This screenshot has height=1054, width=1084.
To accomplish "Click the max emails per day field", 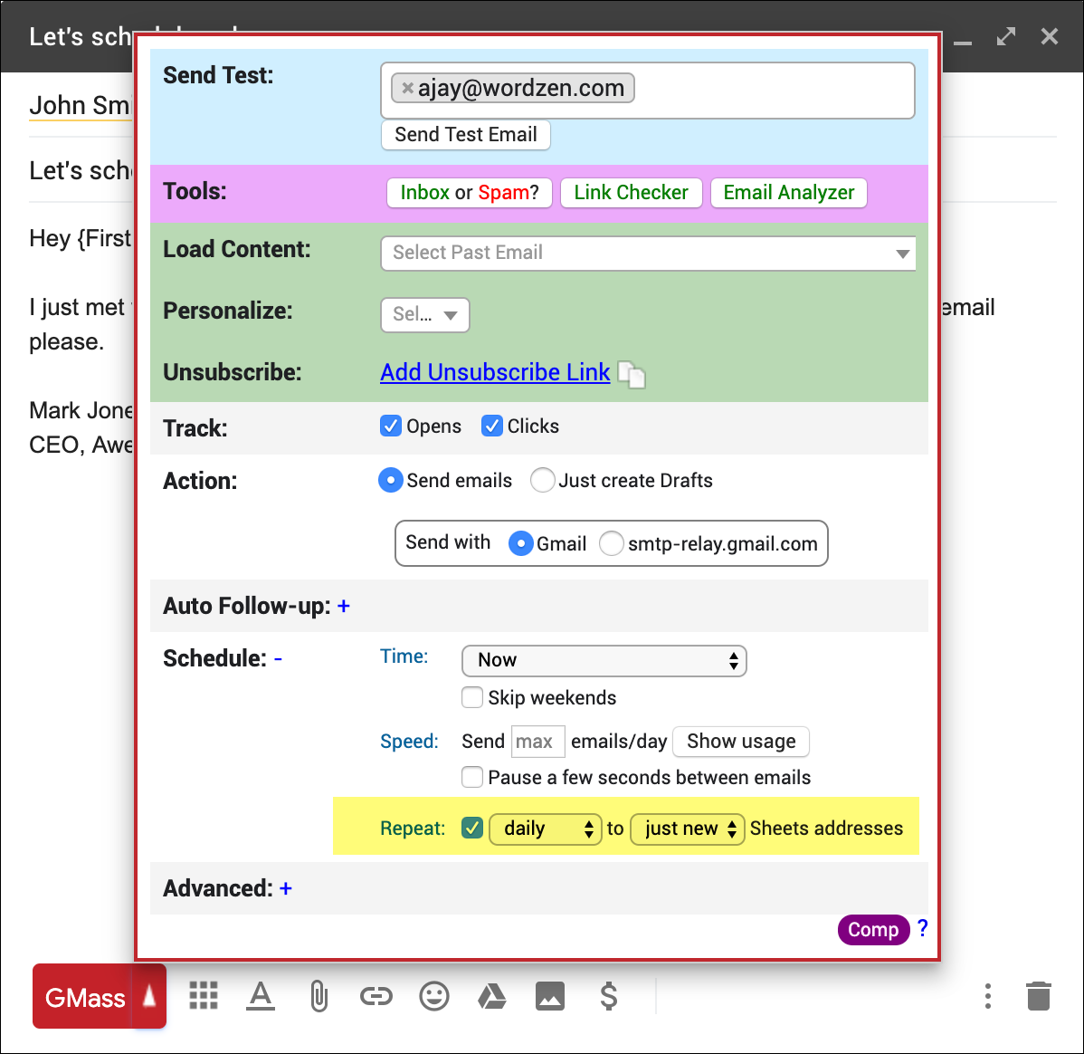I will point(537,742).
